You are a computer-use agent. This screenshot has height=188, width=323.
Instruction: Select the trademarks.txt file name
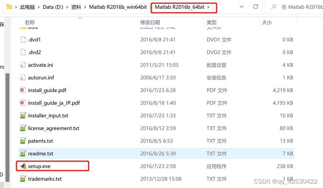[45, 179]
